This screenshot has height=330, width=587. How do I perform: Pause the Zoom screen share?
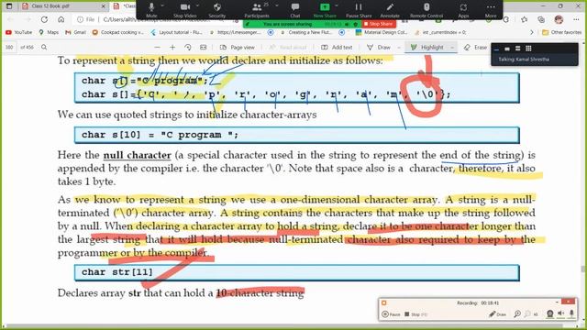tap(359, 10)
